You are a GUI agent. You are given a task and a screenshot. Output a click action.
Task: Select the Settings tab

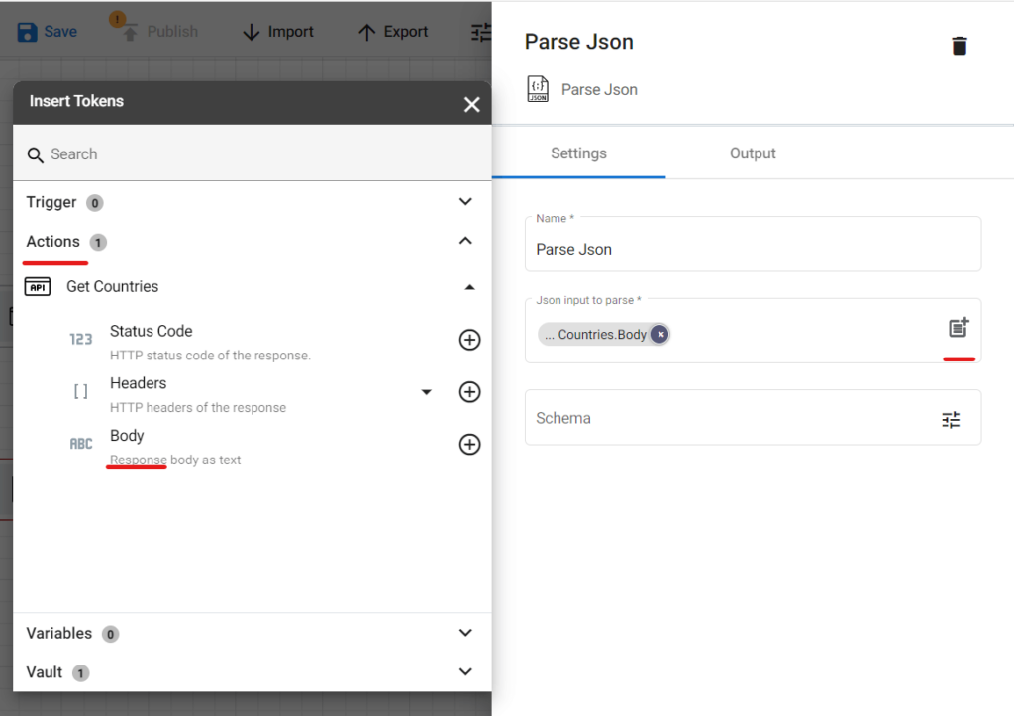pos(578,153)
